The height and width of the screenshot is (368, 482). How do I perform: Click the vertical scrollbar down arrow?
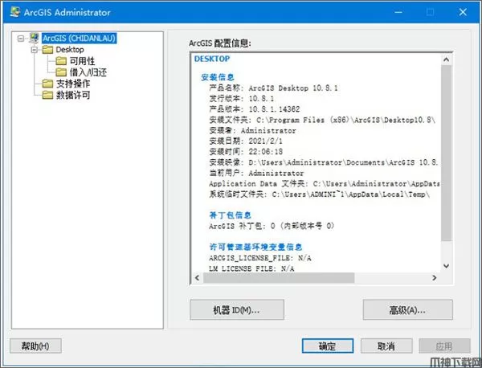point(447,266)
